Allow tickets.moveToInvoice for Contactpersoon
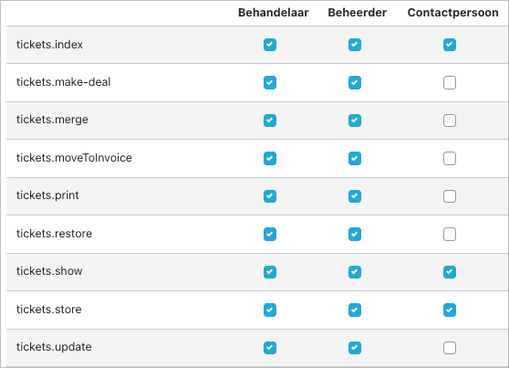Viewport: 509px width, 368px height. (x=450, y=158)
